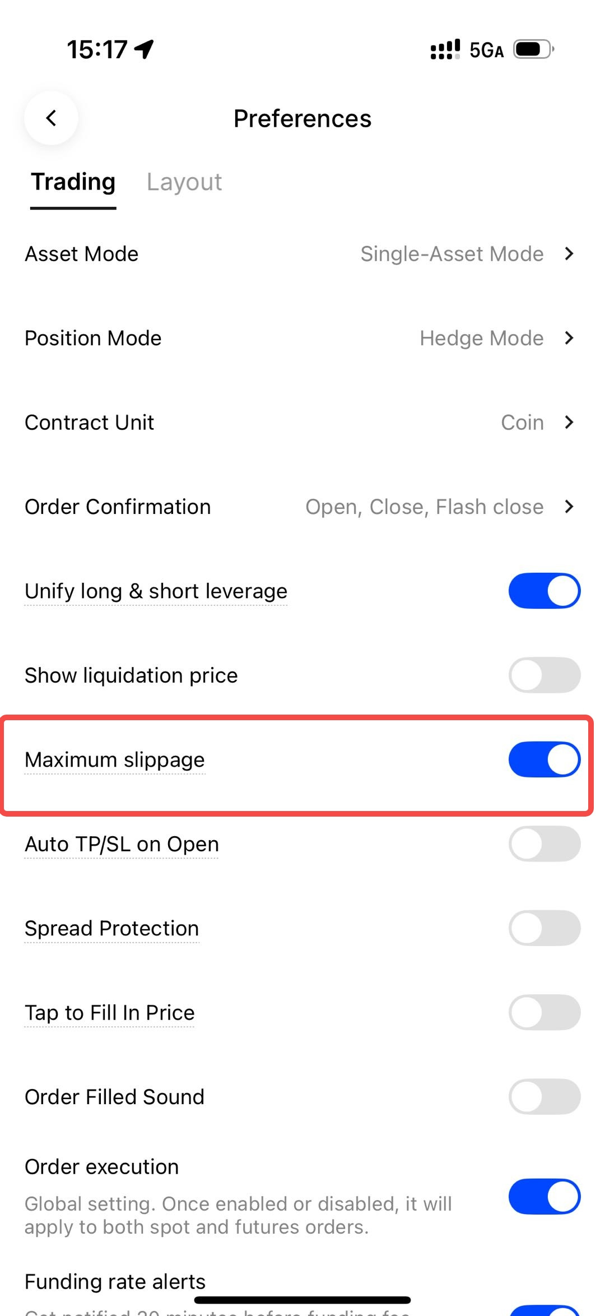
Task: Enable Show liquidation price toggle
Action: (x=544, y=675)
